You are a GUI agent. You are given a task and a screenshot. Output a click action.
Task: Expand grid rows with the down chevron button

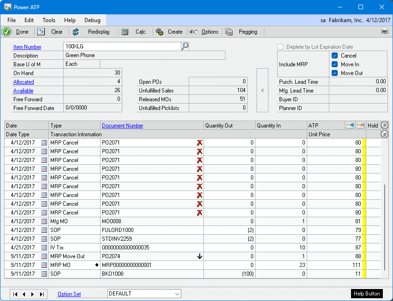point(385,134)
